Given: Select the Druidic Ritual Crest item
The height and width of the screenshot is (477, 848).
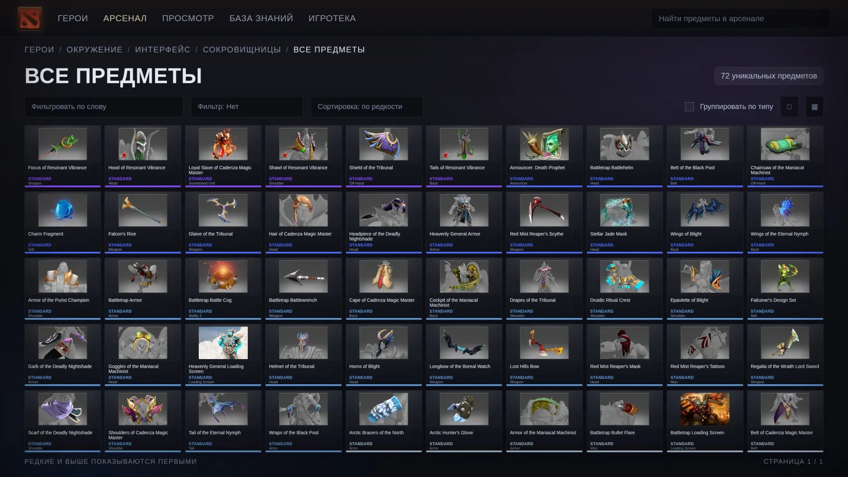Looking at the screenshot, I should click(625, 289).
